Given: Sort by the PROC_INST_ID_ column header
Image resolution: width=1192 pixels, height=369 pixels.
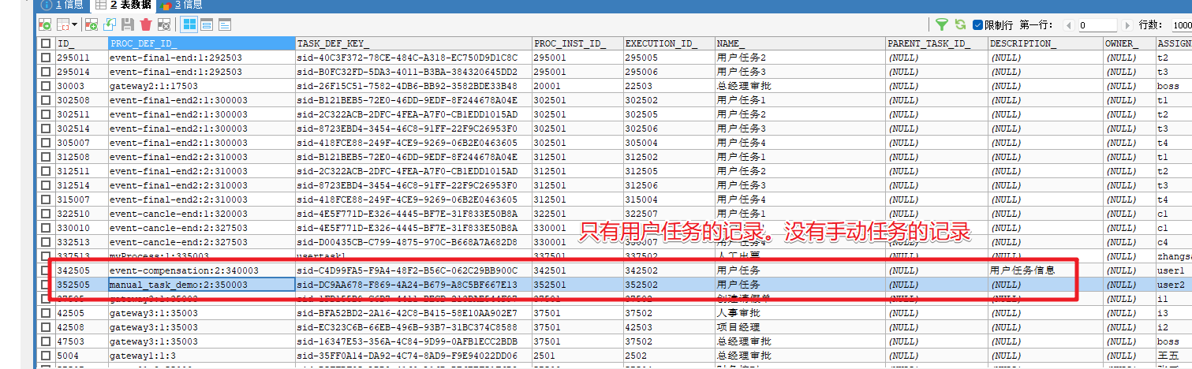Looking at the screenshot, I should [577, 43].
